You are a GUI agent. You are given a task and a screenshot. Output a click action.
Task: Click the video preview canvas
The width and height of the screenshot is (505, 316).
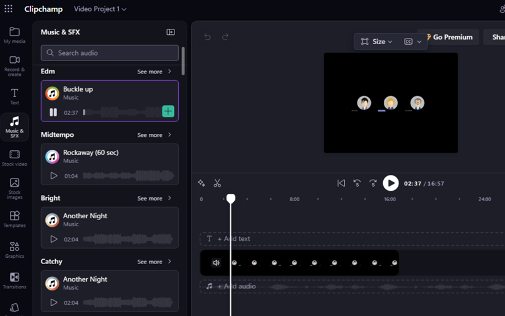tap(391, 103)
